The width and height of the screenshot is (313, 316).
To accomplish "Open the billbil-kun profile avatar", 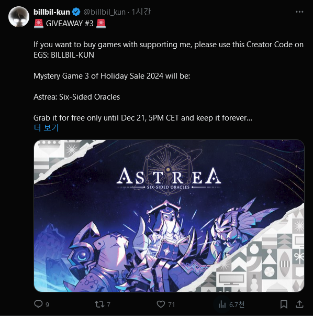I will point(19,17).
